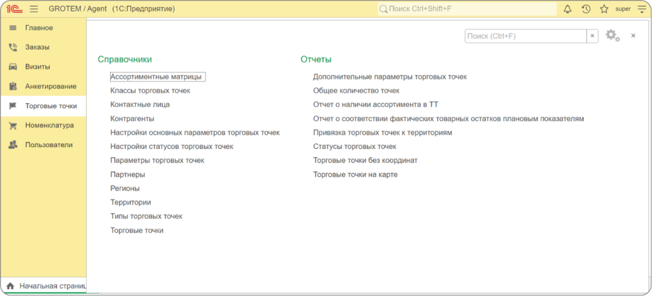This screenshot has height=296, width=652.
Task: Open the Пользователи section
Action: pyautogui.click(x=43, y=144)
